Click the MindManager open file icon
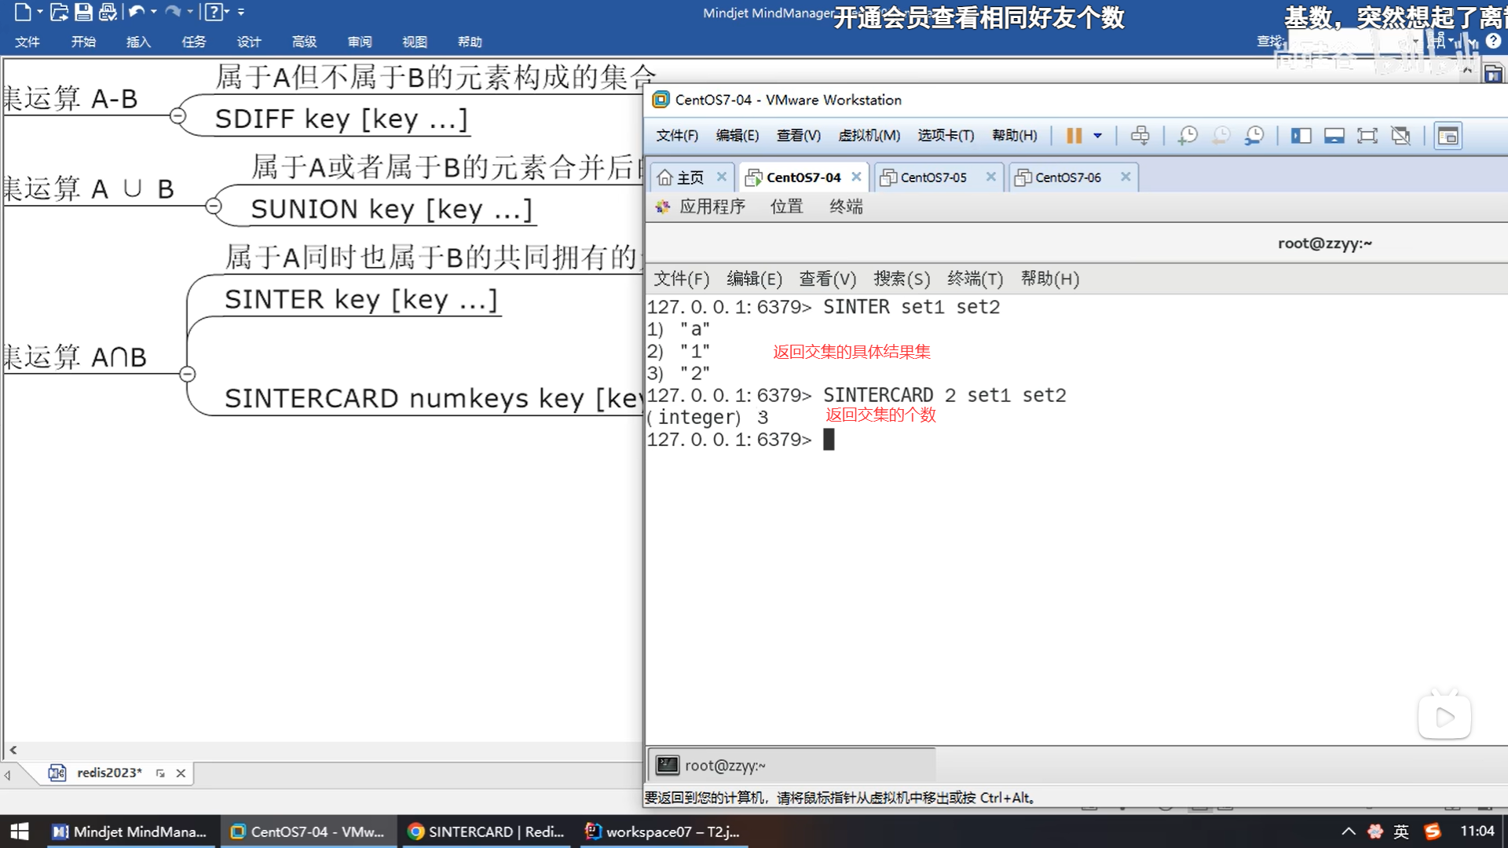This screenshot has width=1508, height=848. tap(59, 12)
